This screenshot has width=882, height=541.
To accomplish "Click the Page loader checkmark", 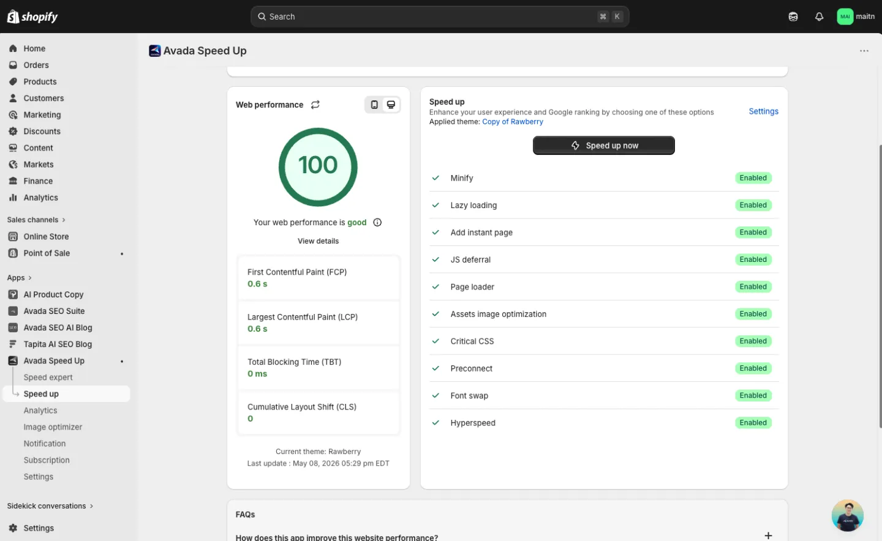I will [x=435, y=286].
